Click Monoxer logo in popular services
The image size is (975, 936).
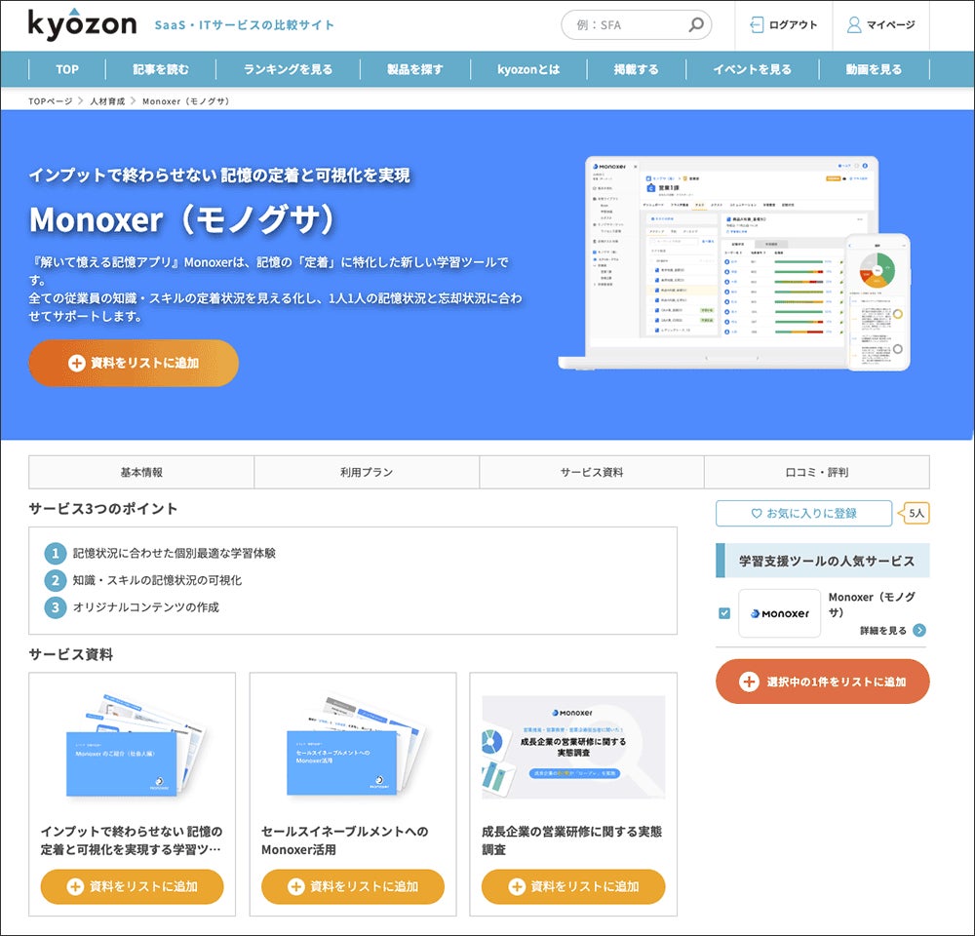pos(780,613)
